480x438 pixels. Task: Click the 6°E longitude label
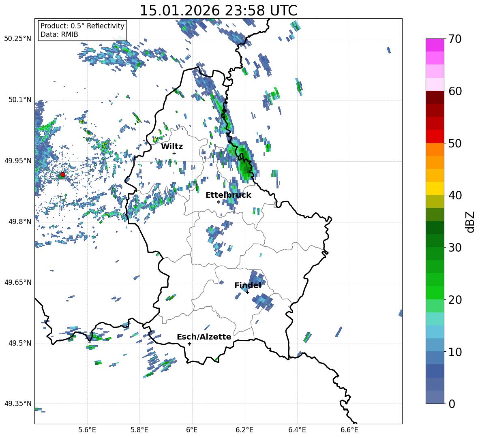point(192,430)
